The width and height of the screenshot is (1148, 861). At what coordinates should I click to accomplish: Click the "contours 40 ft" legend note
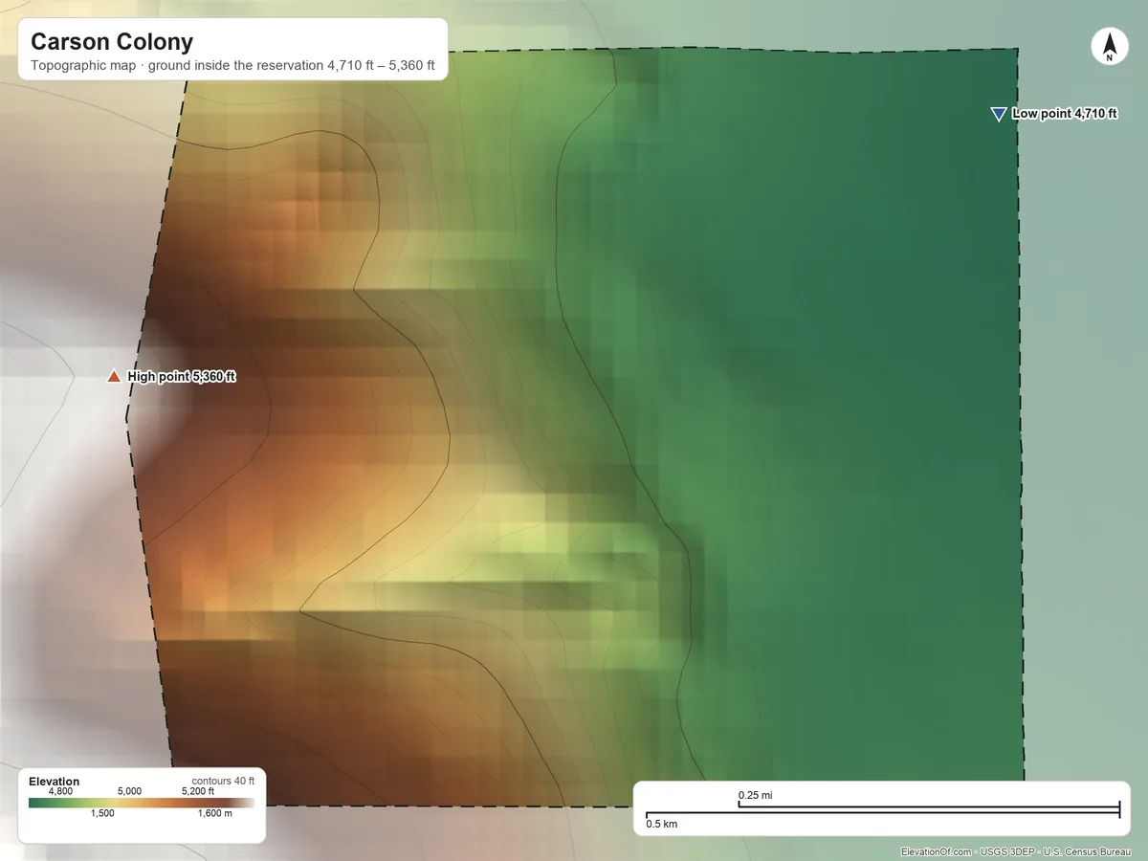(223, 781)
